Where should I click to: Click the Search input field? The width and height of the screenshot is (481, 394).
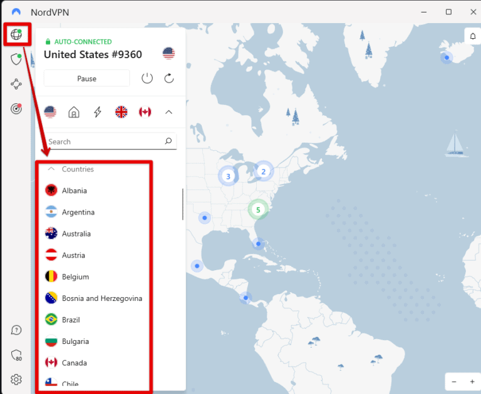pos(110,141)
